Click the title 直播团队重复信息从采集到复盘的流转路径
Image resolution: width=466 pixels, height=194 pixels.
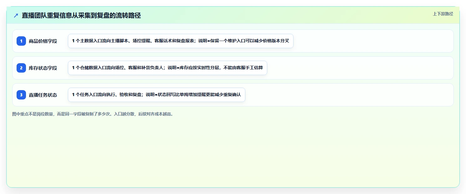click(81, 15)
